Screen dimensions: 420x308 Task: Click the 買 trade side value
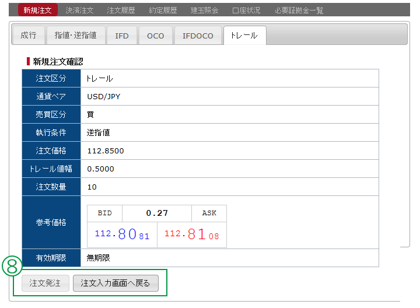pyautogui.click(x=90, y=115)
